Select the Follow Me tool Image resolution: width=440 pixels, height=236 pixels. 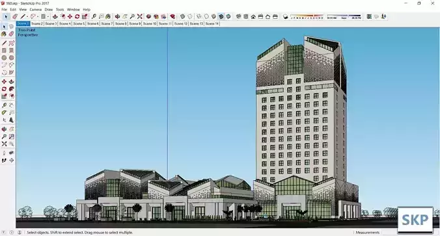[11, 89]
